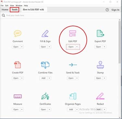This screenshot has height=119, width=122.
Task: Expand the Send & Track dropdown arrow
Action: pos(77,78)
